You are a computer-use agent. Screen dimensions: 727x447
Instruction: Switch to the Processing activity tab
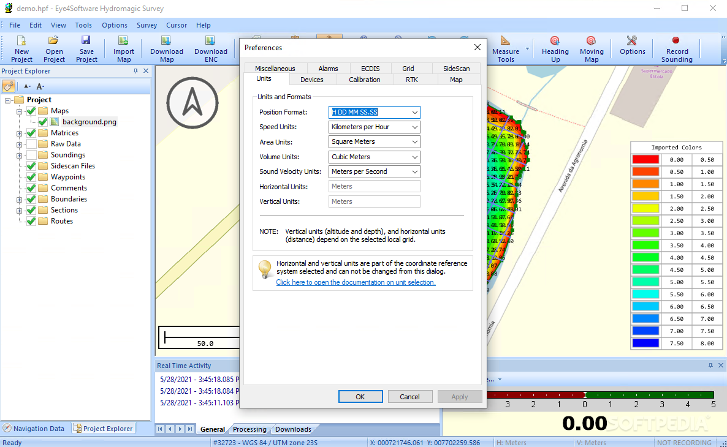click(249, 429)
